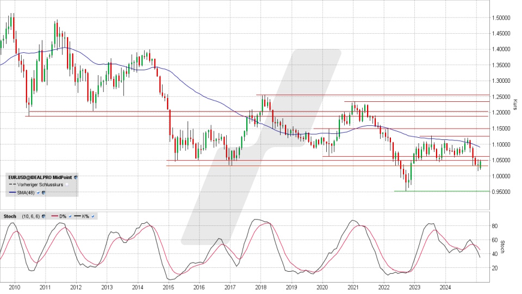The image size is (522, 294).
Task: Open Stoch (10, 6, 6) settings icon
Action: pos(43,216)
